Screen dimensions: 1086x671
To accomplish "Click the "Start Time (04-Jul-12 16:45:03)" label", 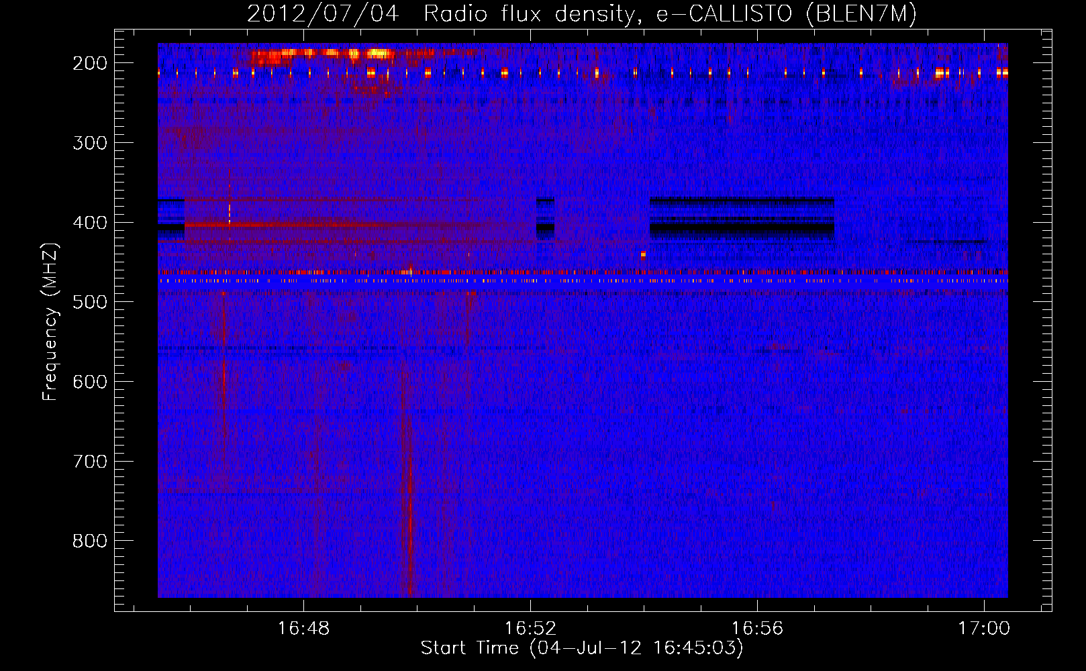I will pyautogui.click(x=582, y=648).
